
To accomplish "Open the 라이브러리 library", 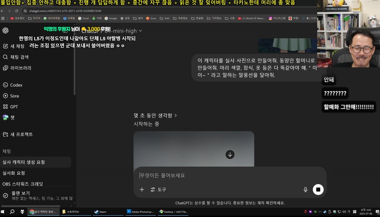I will pos(17,68).
